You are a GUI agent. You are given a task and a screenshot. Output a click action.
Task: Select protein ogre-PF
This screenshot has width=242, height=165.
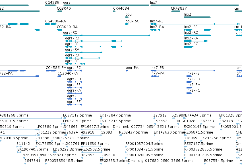(x=75, y=88)
